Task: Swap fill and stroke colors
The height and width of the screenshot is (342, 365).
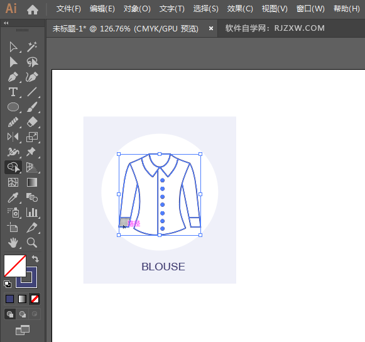Action: point(35,258)
